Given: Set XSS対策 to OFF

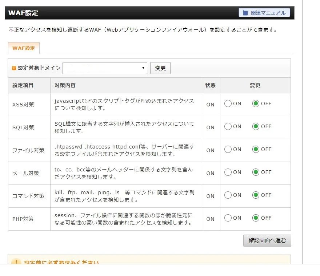Looking at the screenshot, I should tap(256, 103).
